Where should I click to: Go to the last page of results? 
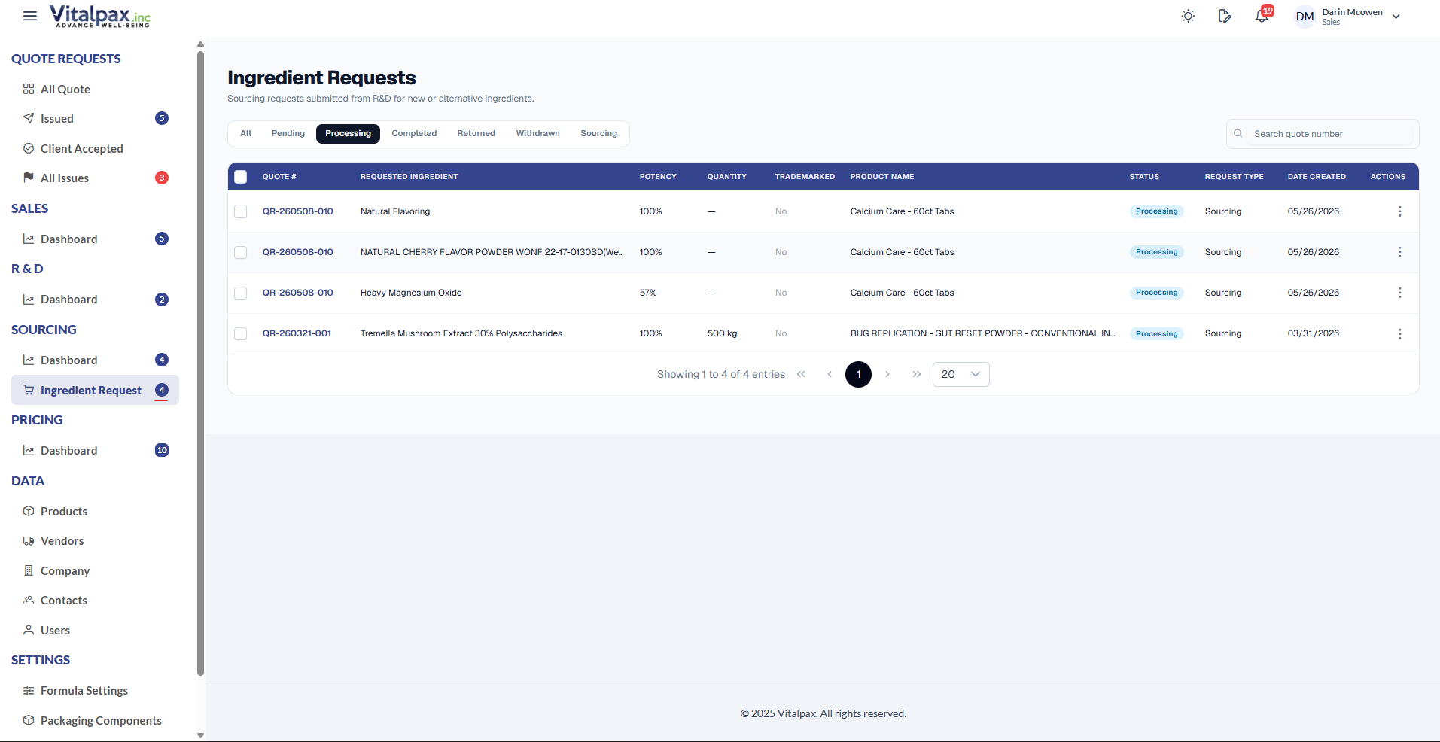[916, 374]
